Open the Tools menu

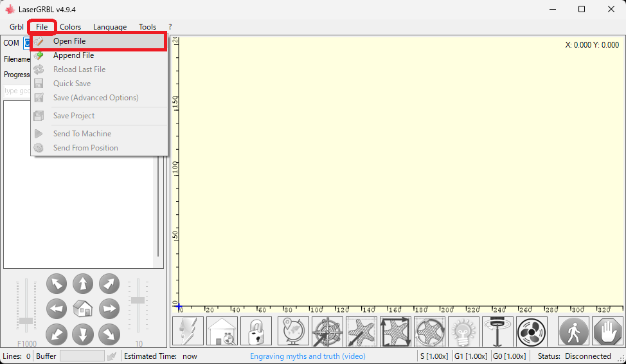[147, 27]
